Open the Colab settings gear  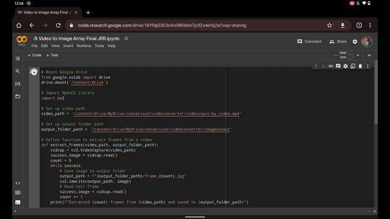point(355,41)
